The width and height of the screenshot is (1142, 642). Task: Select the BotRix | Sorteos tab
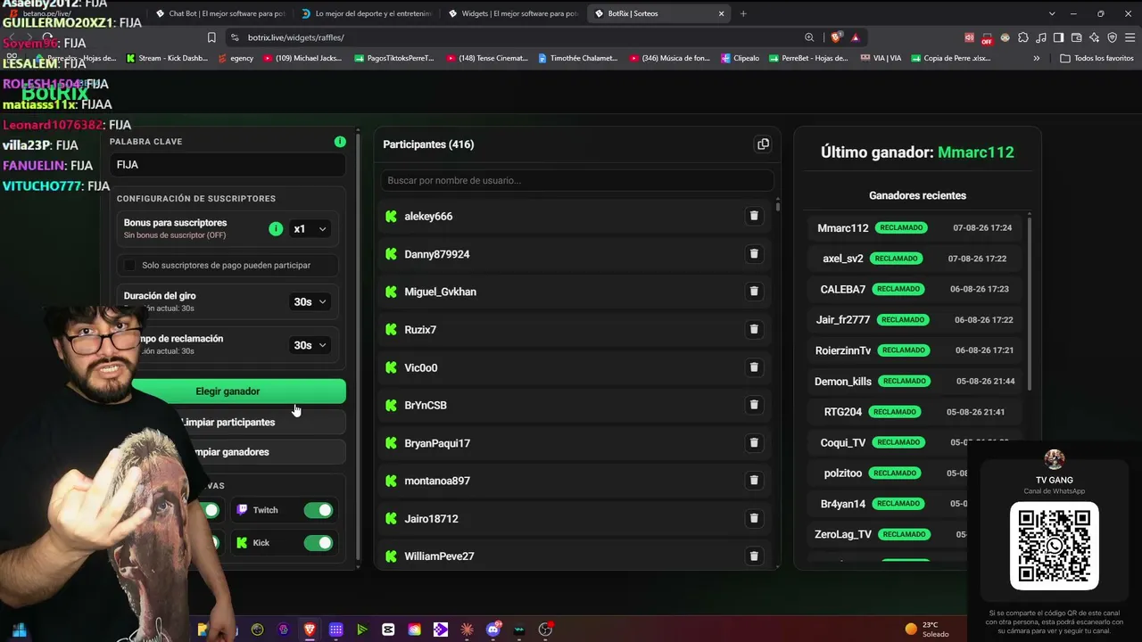(659, 13)
